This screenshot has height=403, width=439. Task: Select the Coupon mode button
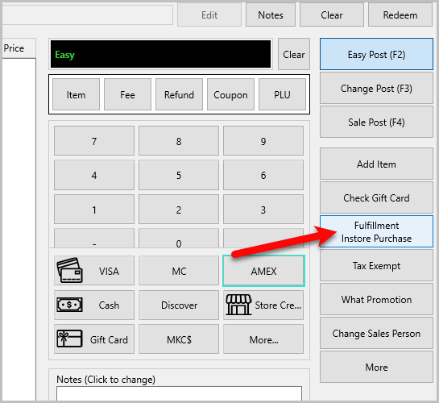coord(230,94)
